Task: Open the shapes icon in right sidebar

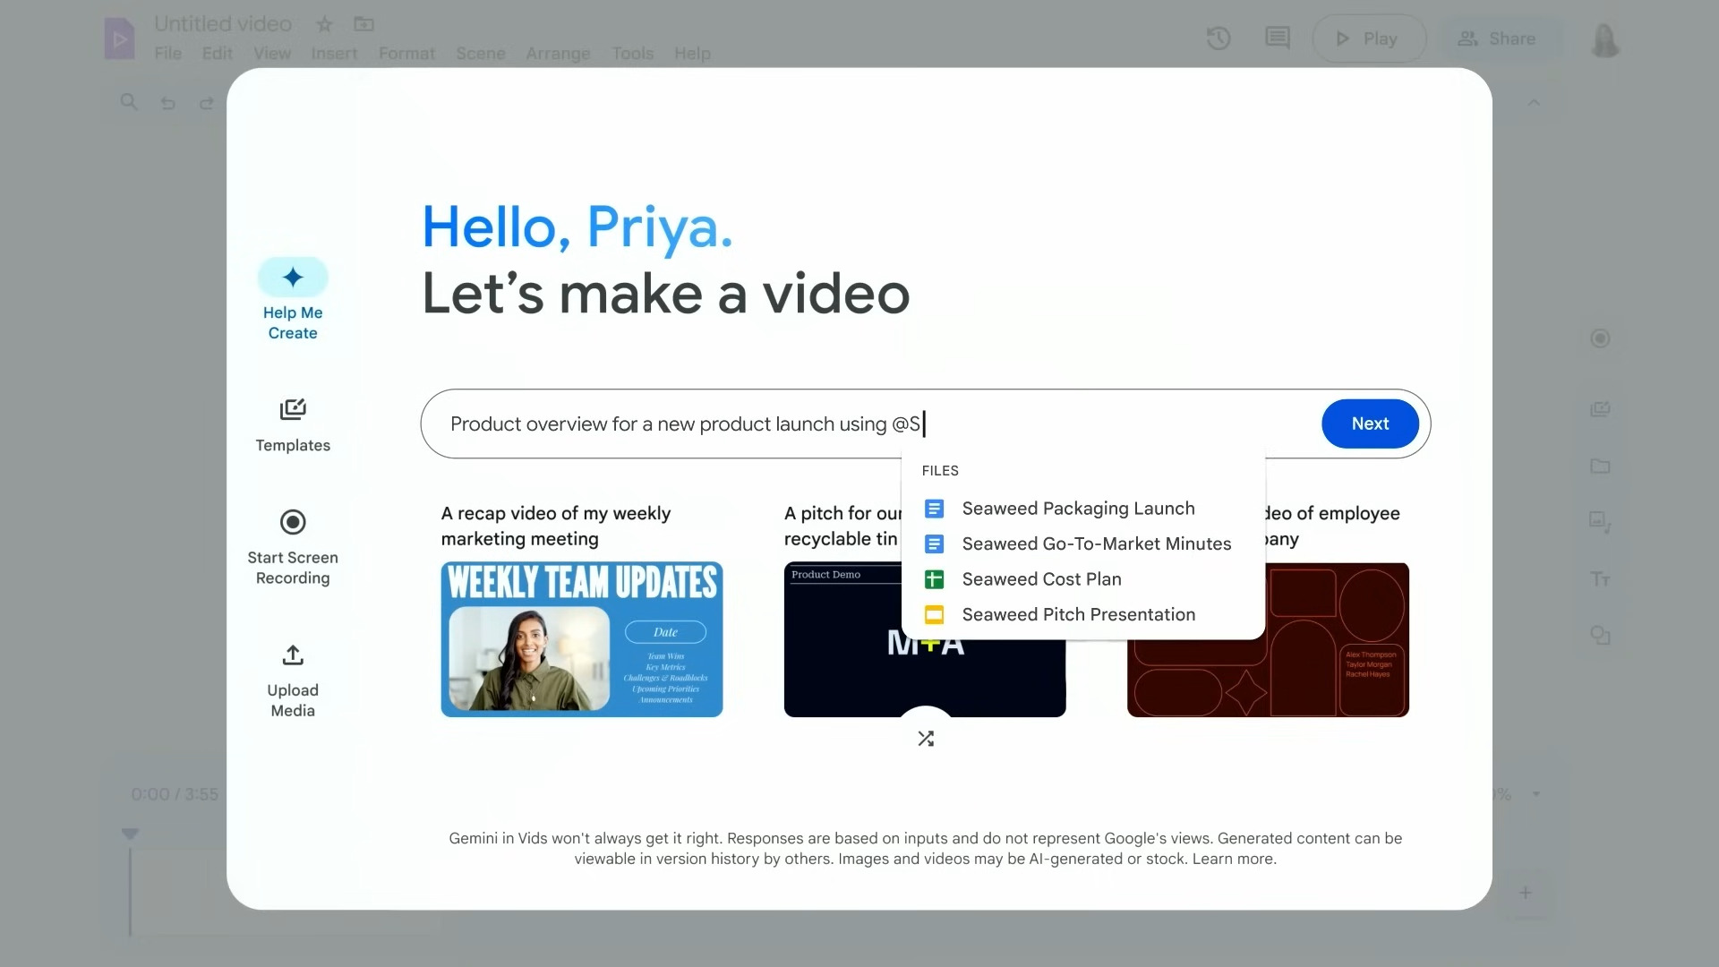Action: point(1600,636)
